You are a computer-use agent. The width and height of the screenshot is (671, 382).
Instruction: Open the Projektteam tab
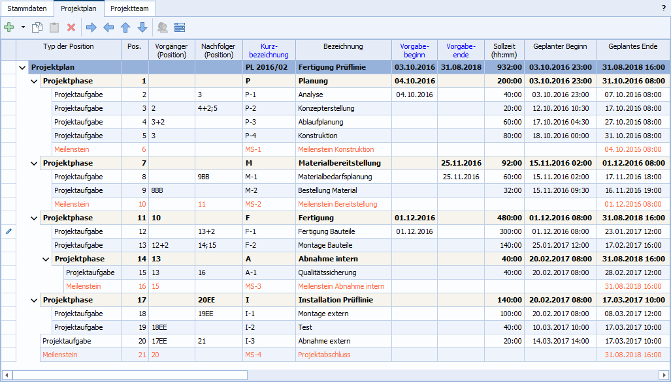(x=129, y=8)
